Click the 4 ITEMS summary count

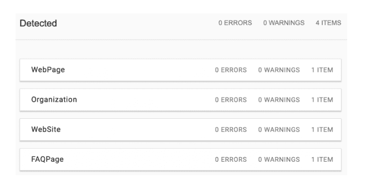pos(329,23)
